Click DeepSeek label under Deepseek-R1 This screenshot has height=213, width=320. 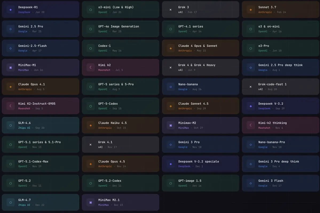coord(24,12)
